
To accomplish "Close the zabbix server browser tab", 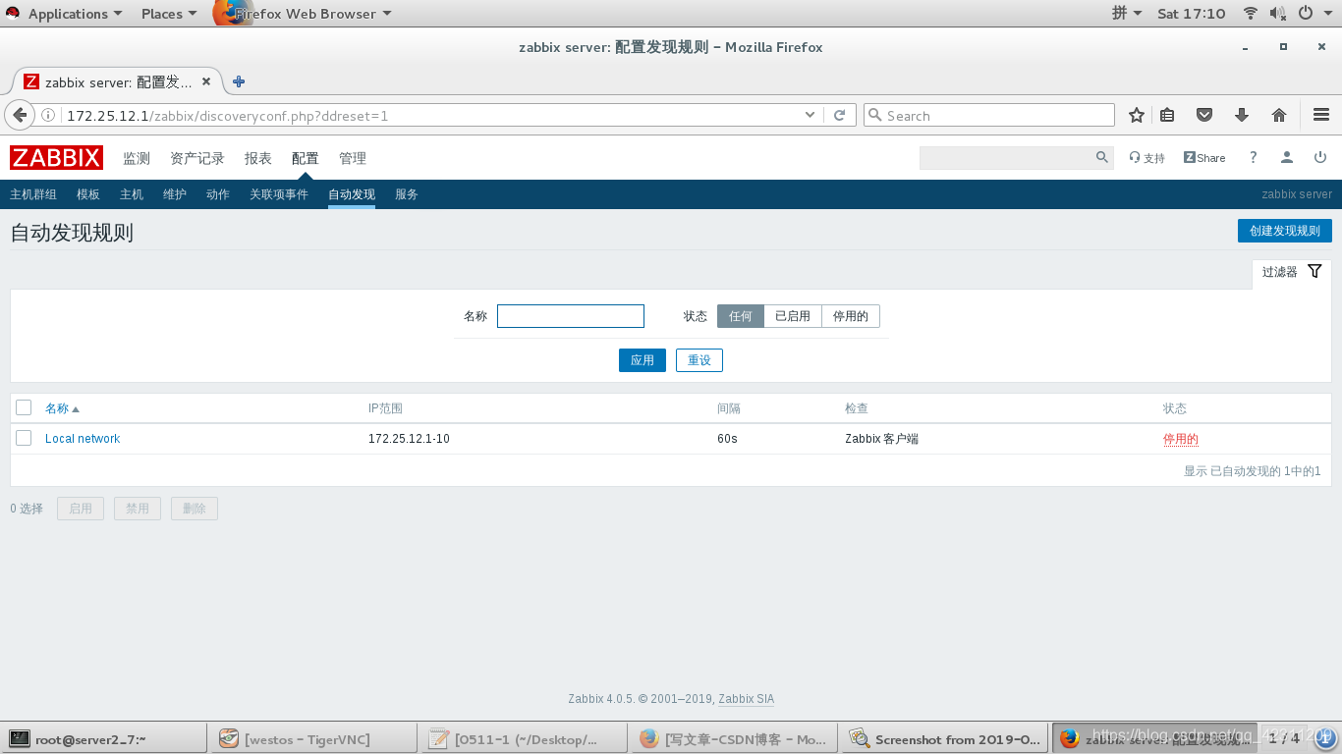I will click(206, 81).
